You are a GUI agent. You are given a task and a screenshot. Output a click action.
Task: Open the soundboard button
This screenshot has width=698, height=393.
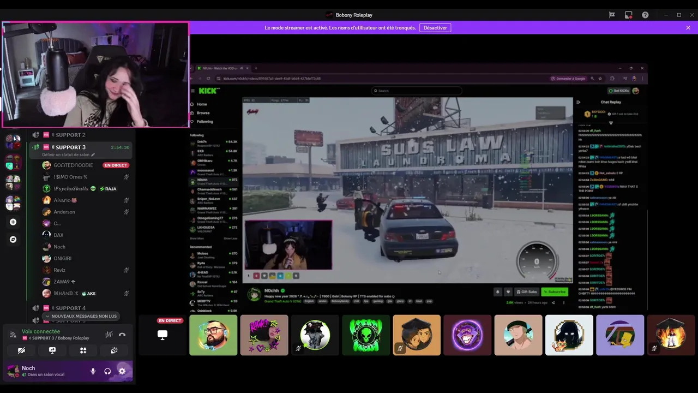pyautogui.click(x=114, y=350)
